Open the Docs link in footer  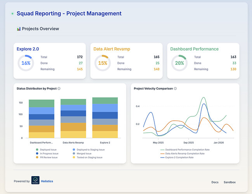[x=215, y=182]
